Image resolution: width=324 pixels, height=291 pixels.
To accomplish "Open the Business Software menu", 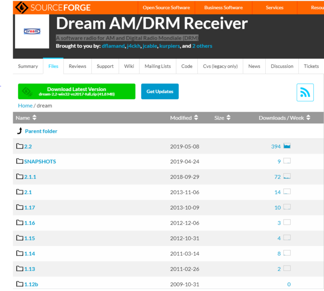I will pyautogui.click(x=223, y=8).
